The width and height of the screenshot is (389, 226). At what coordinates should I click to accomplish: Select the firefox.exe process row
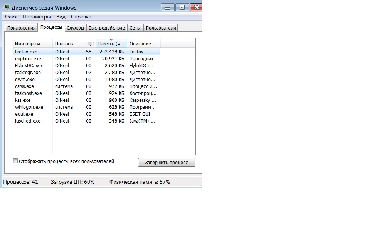[86, 52]
